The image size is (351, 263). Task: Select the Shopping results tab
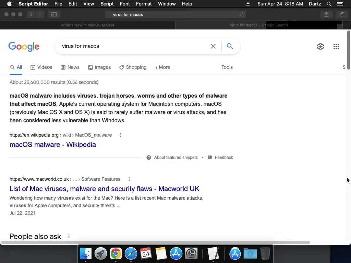point(133,67)
